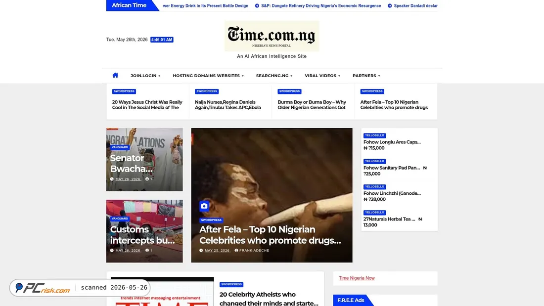This screenshot has width=544, height=306.
Task: Click YELLOSELLO tag above 27Naturals Herbal Tea
Action: pyautogui.click(x=374, y=213)
